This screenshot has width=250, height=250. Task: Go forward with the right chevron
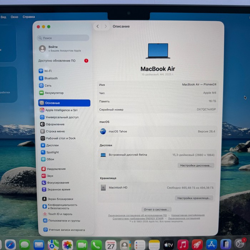[x=106, y=26]
